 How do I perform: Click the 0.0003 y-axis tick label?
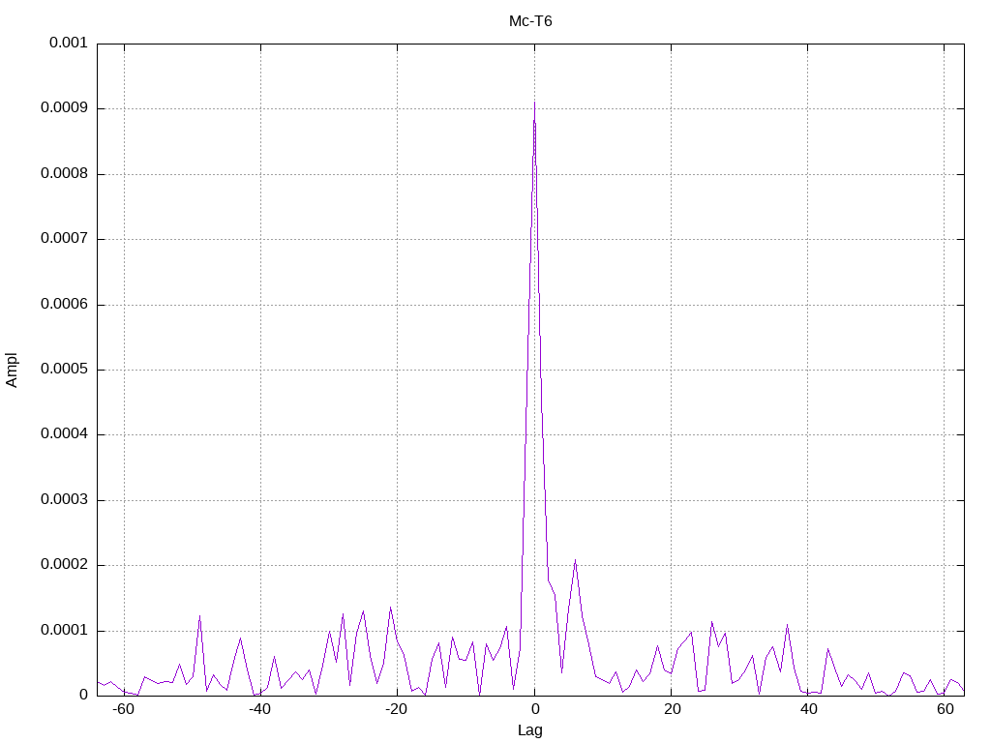tap(64, 500)
